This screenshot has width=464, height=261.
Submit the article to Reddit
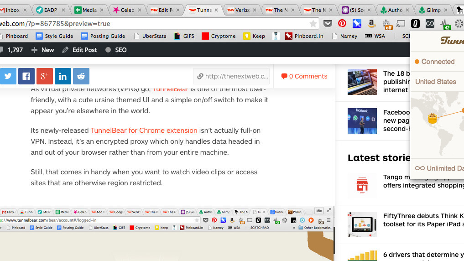81,76
